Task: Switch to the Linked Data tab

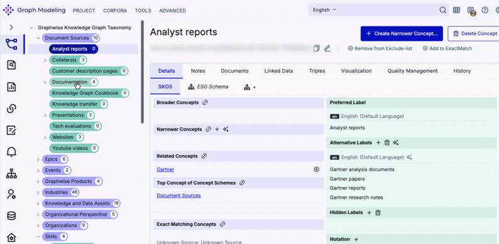Action: tap(278, 71)
